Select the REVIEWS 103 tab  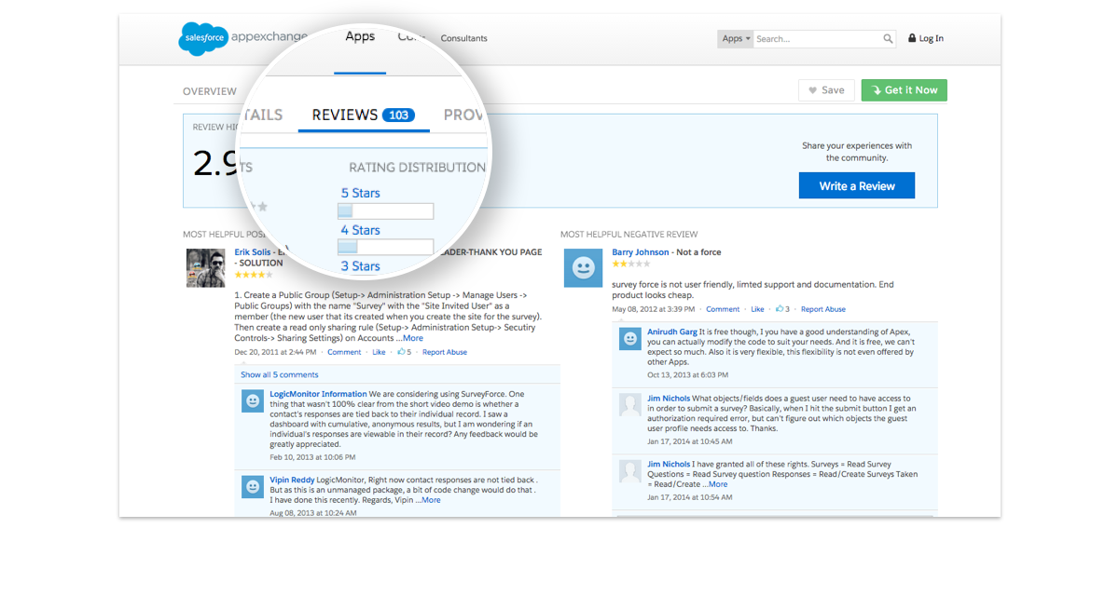pyautogui.click(x=364, y=115)
